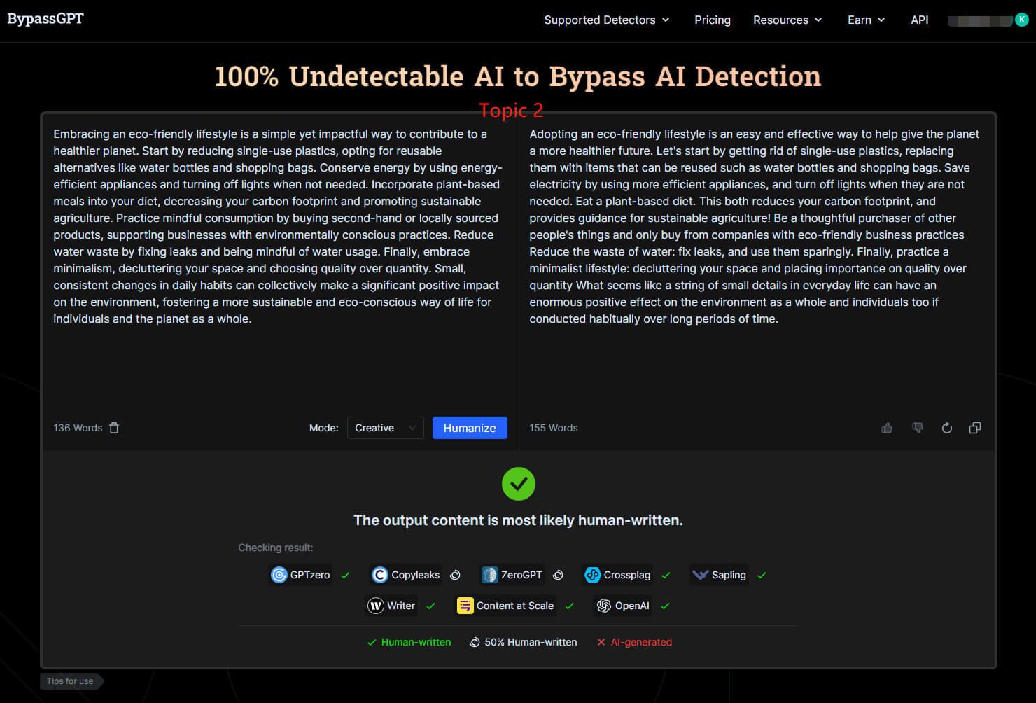Image resolution: width=1036 pixels, height=703 pixels.
Task: Click the Crossplag detector logo
Action: pyautogui.click(x=593, y=575)
